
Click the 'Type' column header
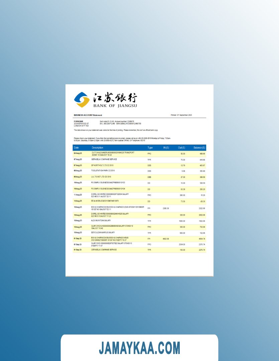pos(150,148)
